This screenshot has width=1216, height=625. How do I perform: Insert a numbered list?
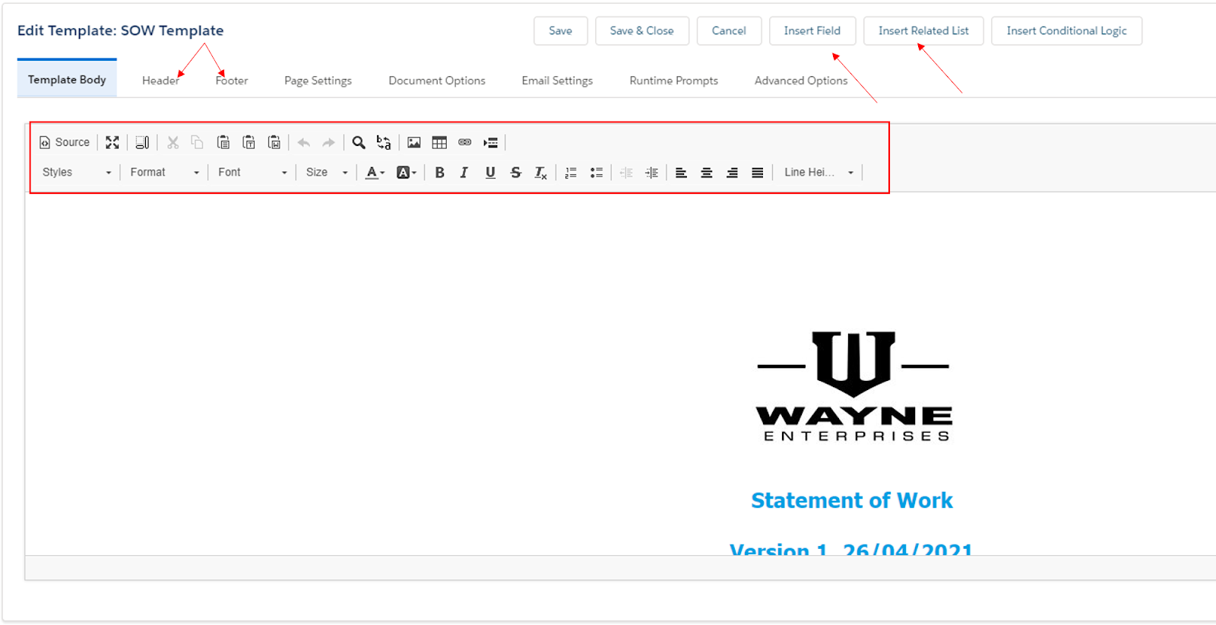pyautogui.click(x=571, y=173)
